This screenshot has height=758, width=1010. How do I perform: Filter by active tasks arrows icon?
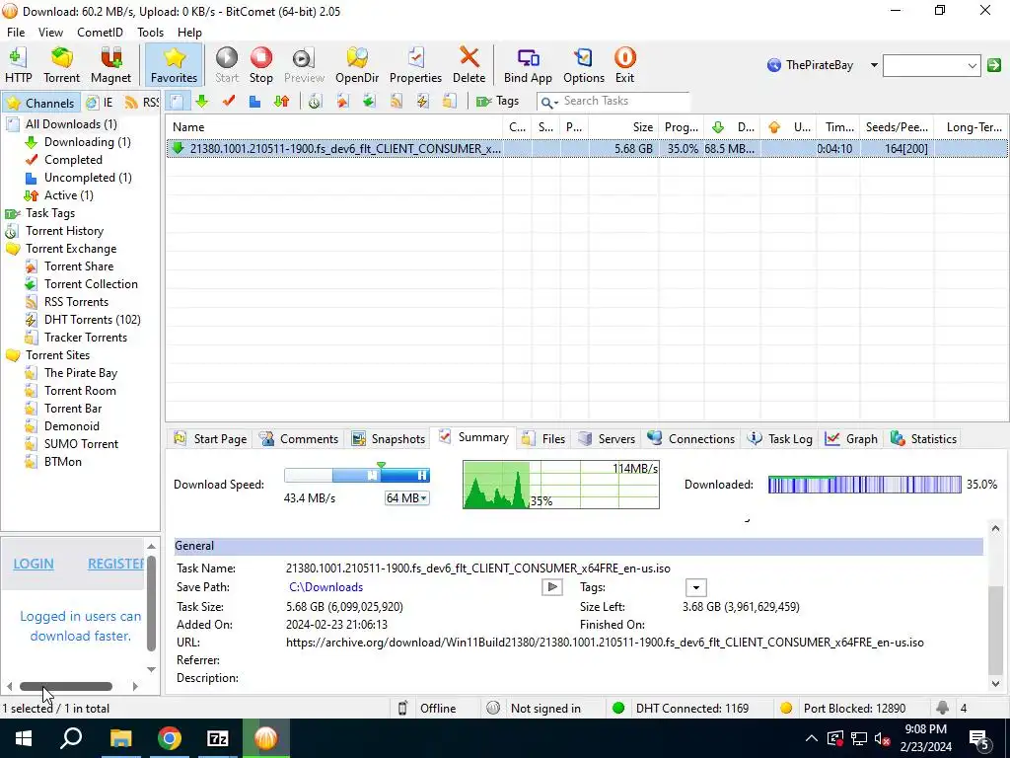click(281, 102)
